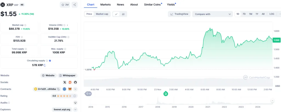
Task: Click the #6 rank badge
Action: pos(22,5)
